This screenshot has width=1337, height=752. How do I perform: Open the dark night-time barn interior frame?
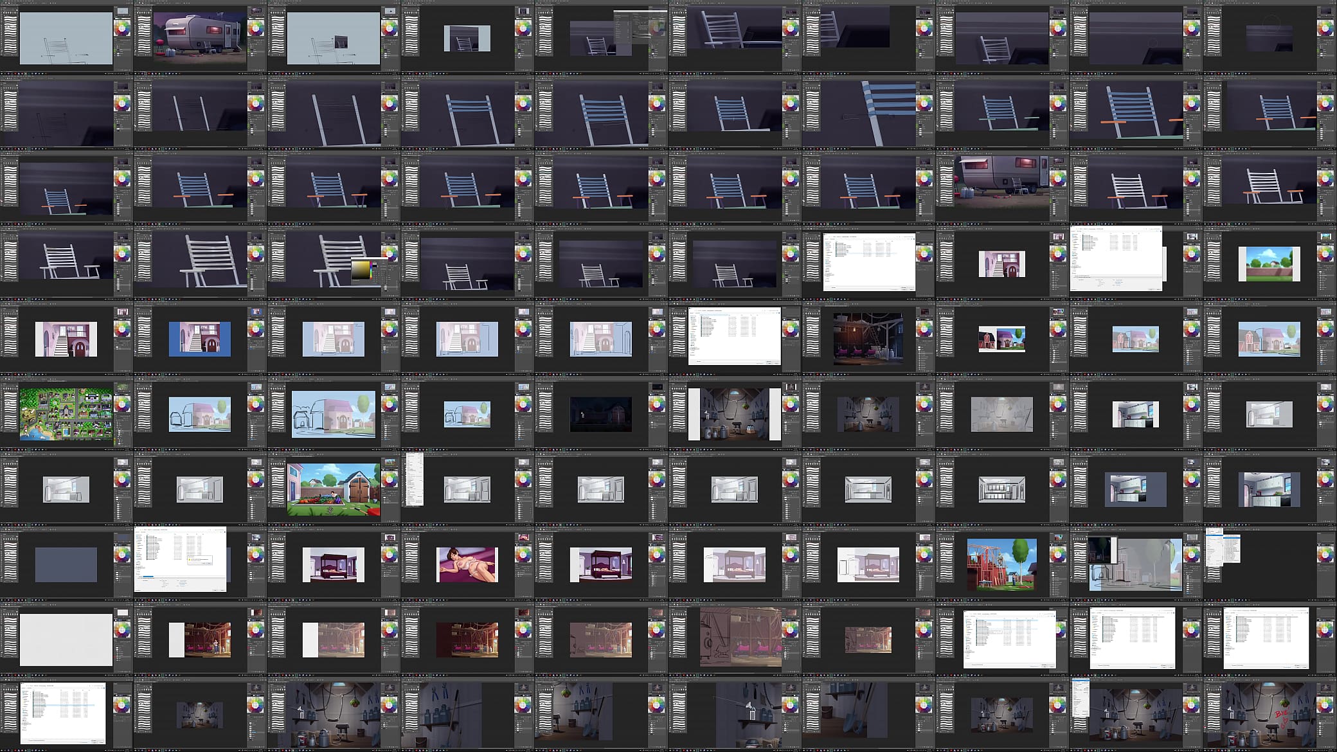point(869,338)
